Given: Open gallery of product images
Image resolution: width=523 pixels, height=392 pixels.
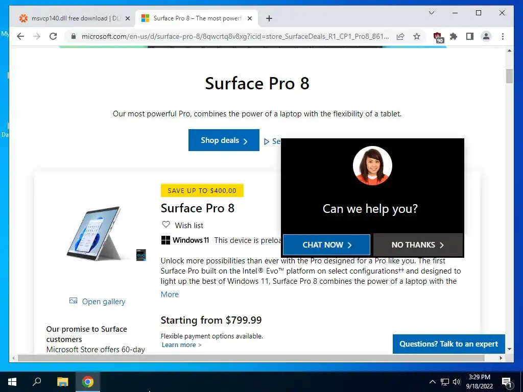Looking at the screenshot, I should (x=97, y=301).
